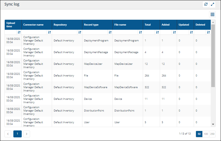The image size is (221, 141).
Task: Open the hamburger table options menu
Action: point(212,14)
